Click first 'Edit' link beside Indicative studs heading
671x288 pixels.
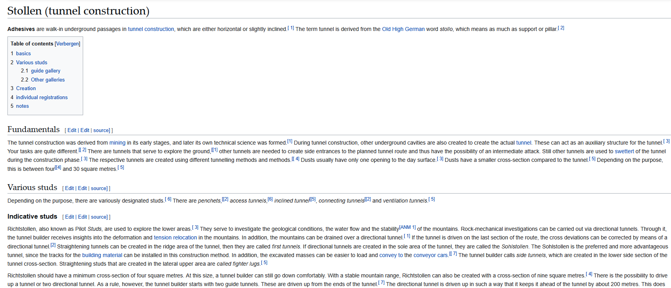tap(69, 217)
